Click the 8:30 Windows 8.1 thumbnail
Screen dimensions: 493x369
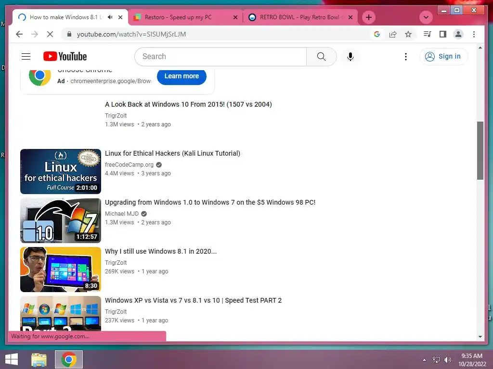[x=61, y=269]
